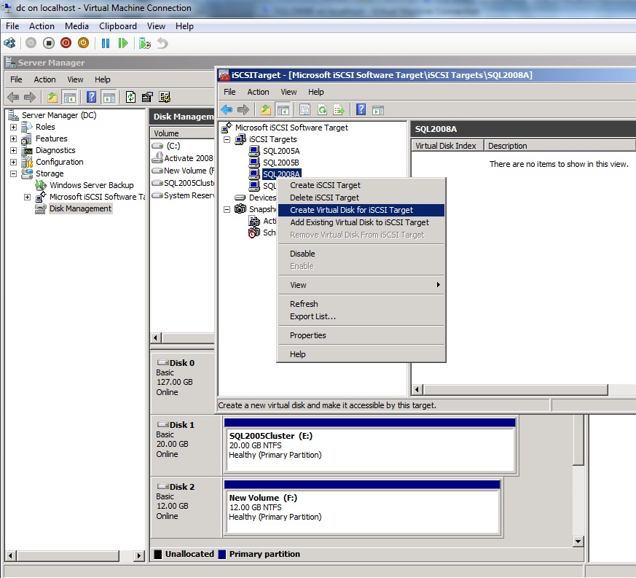This screenshot has height=578, width=636.
Task: Open the Action menu in Server Manager
Action: (44, 79)
